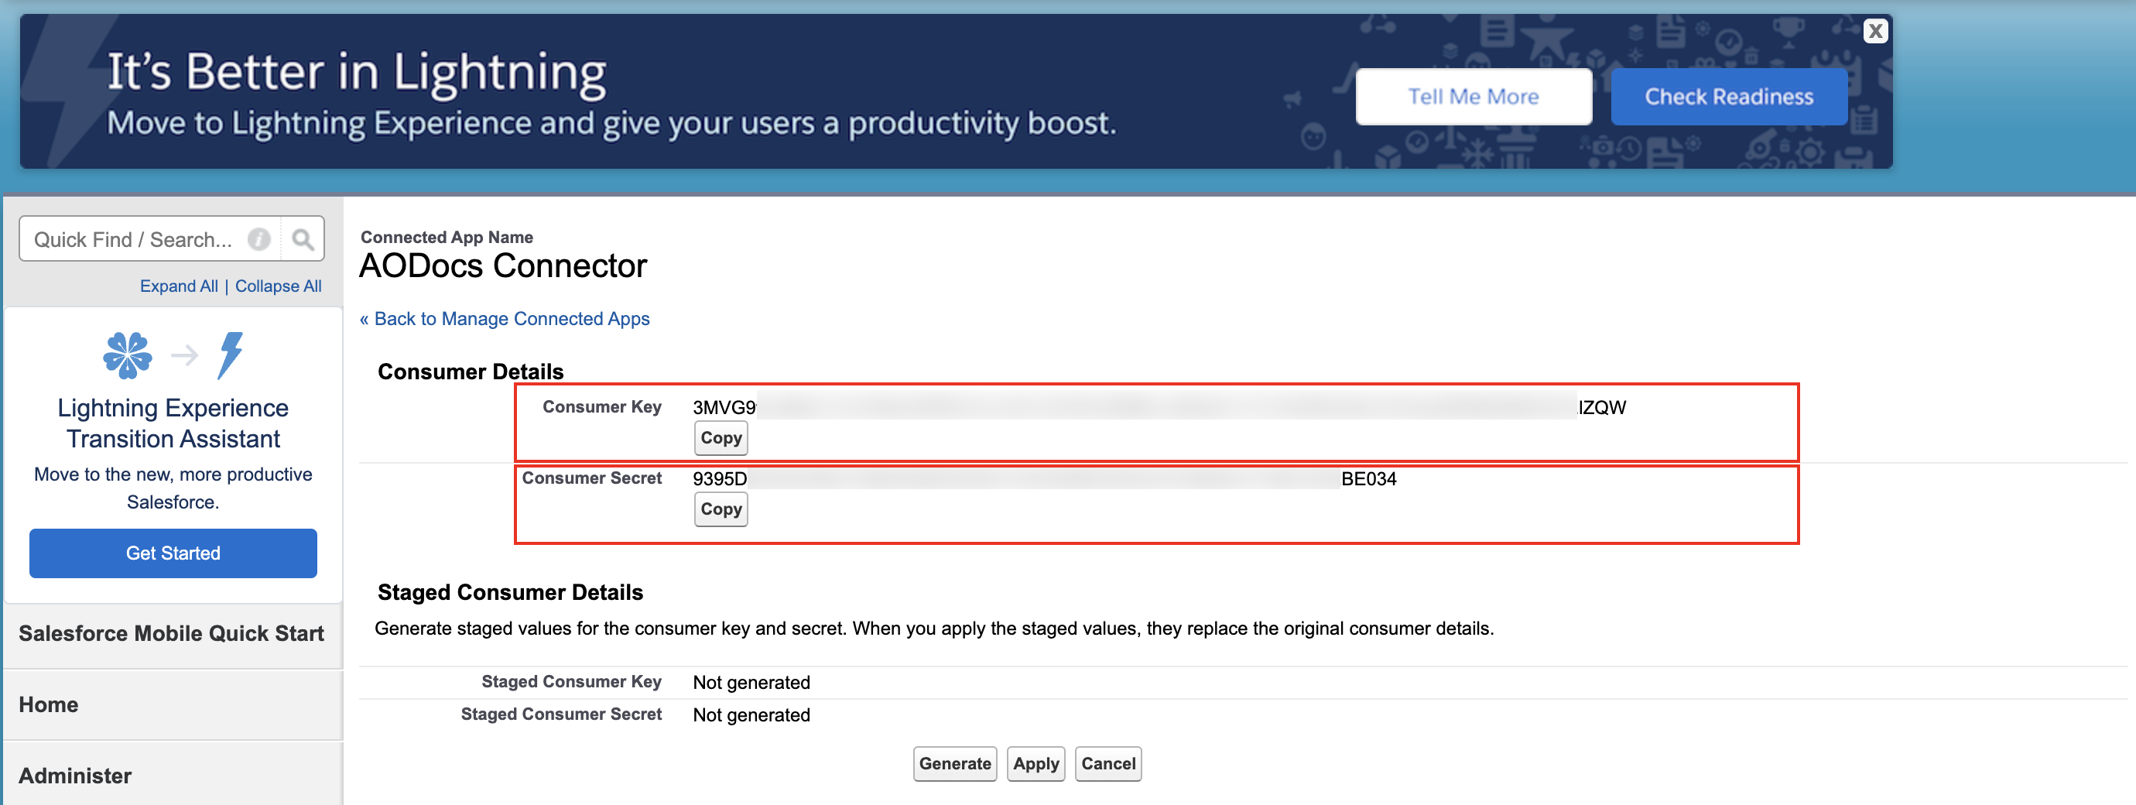
Task: Open the Lightning Experience Transition Assistant link
Action: 173,423
